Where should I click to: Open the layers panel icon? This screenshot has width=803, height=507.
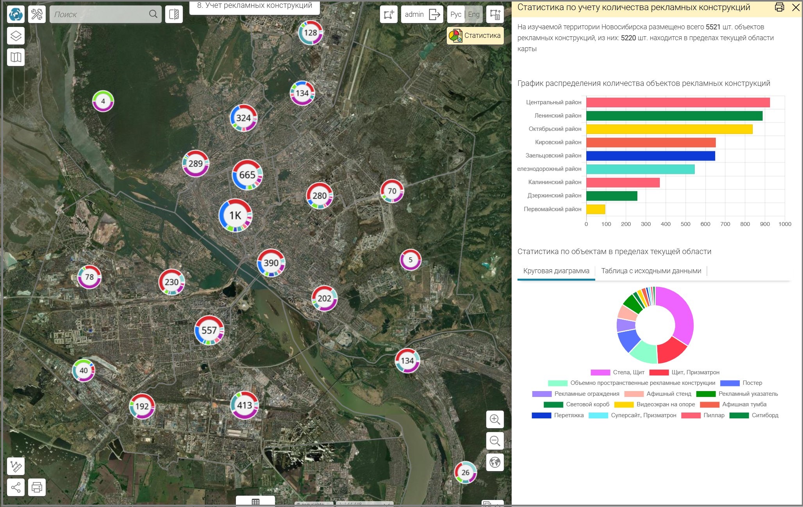[x=16, y=36]
